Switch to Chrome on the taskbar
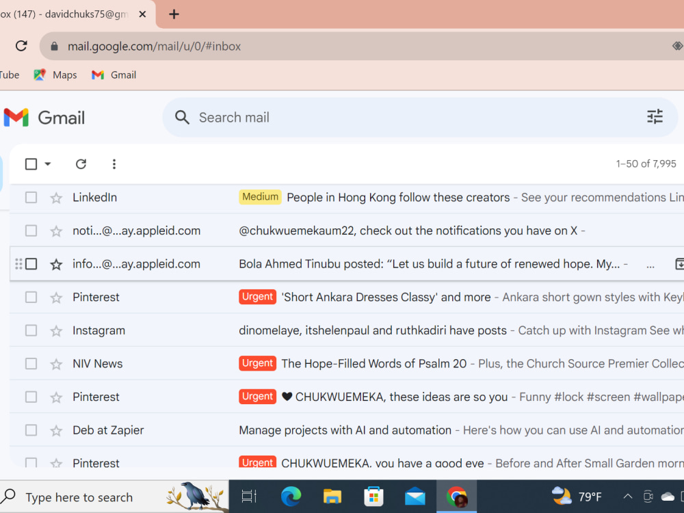Screen dimensions: 684x513 click(456, 497)
